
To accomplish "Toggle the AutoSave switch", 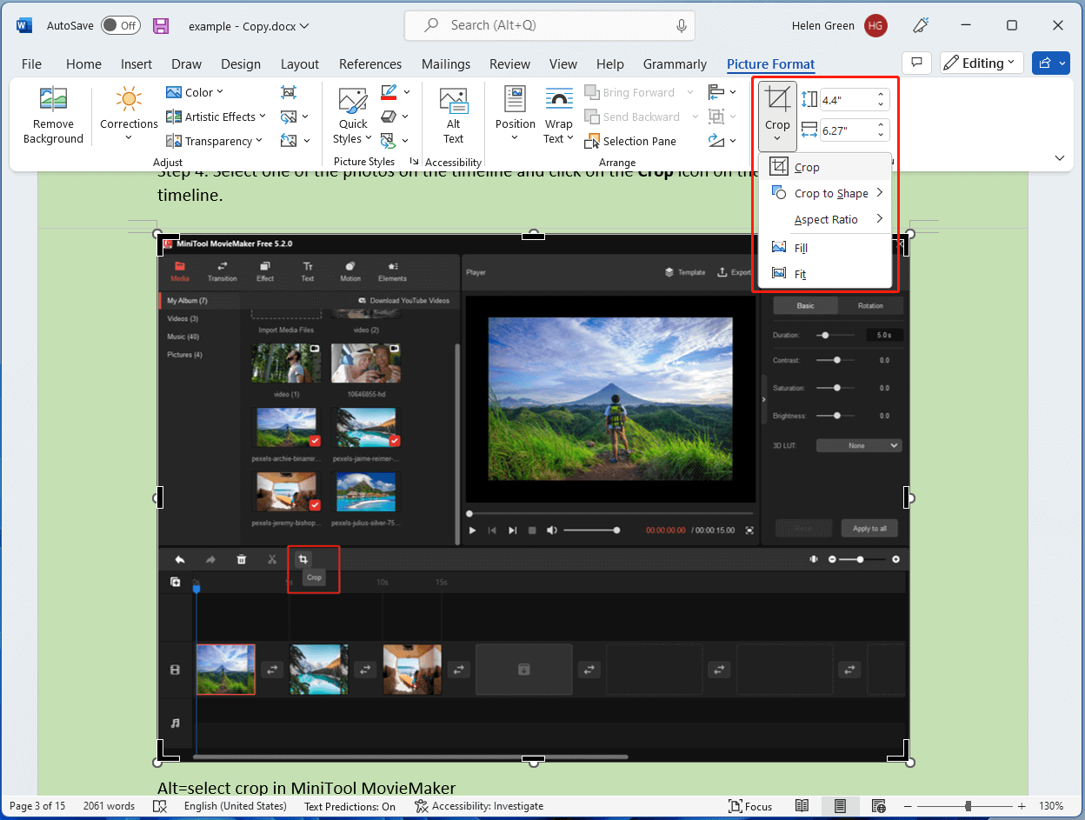I will click(x=120, y=25).
